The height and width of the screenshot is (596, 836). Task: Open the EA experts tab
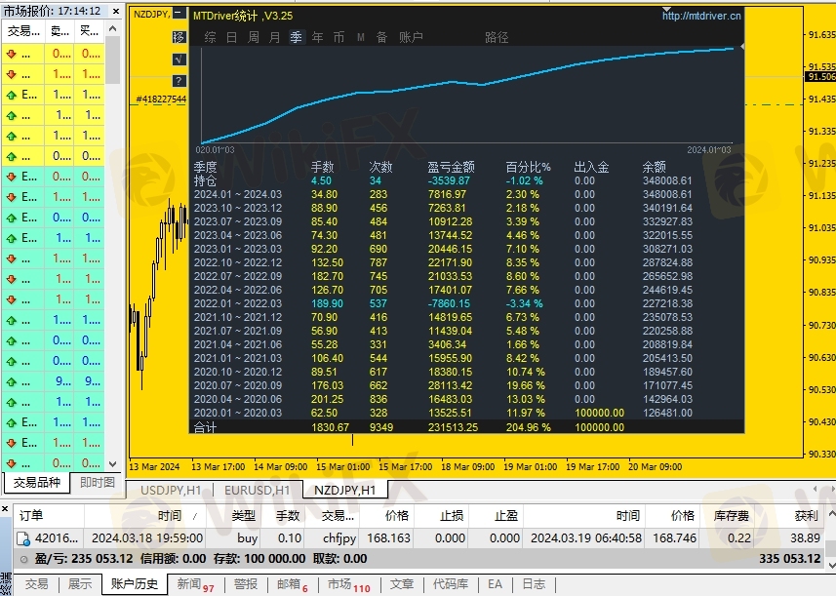pyautogui.click(x=495, y=584)
